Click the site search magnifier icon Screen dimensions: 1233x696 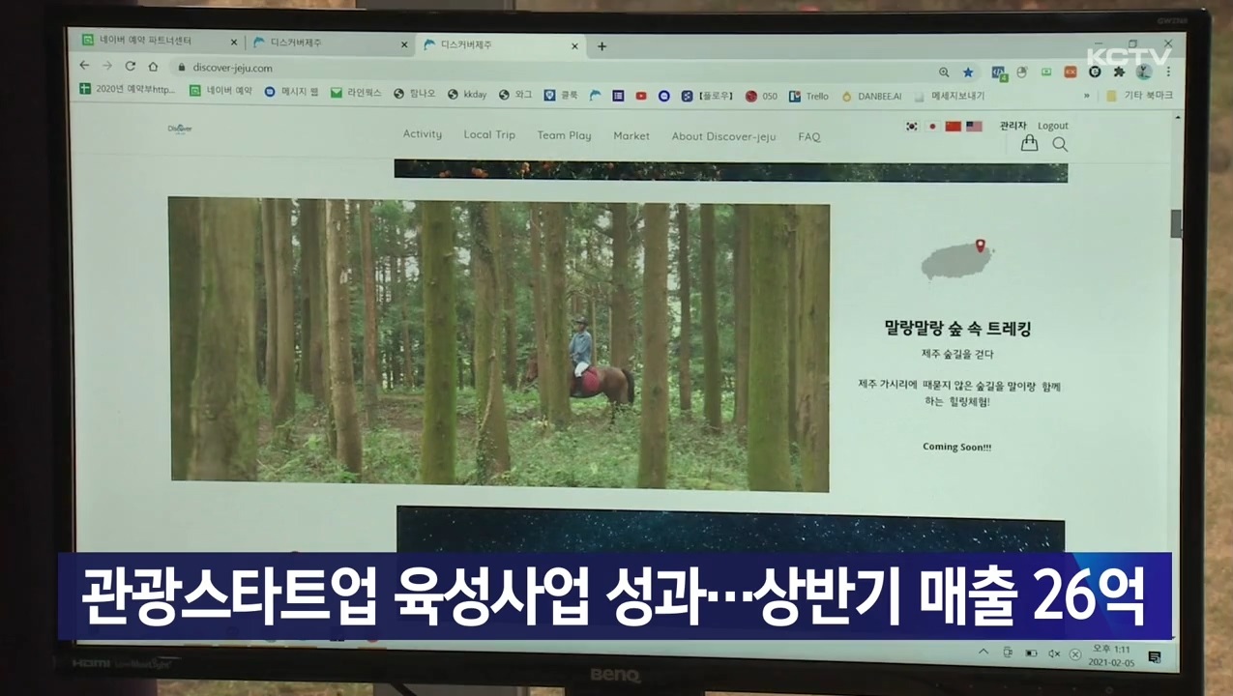(x=1060, y=144)
